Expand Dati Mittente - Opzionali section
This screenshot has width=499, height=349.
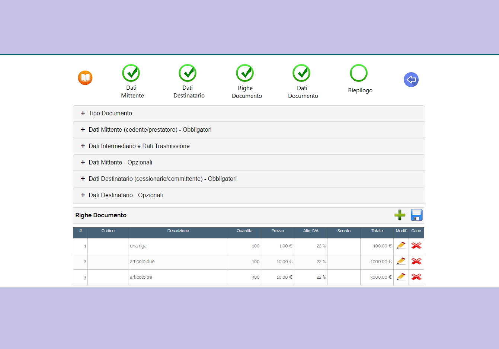pyautogui.click(x=249, y=163)
